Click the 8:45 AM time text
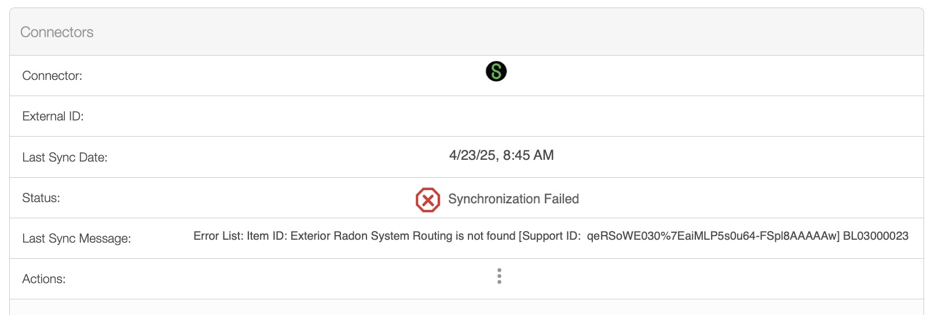Image resolution: width=931 pixels, height=315 pixels. [x=528, y=155]
